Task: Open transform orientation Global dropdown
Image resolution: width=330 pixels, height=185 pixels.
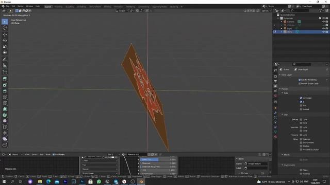Action: (x=122, y=11)
